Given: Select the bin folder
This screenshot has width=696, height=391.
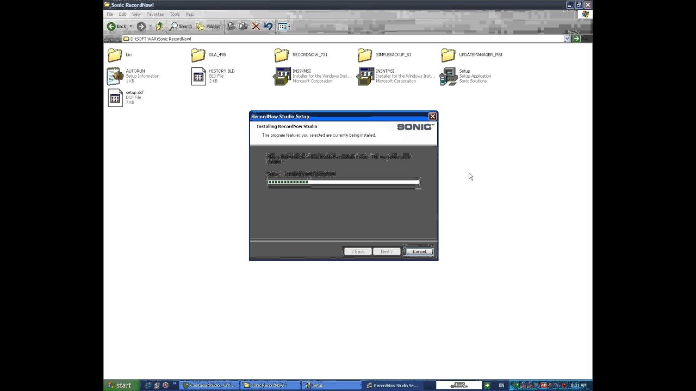Looking at the screenshot, I should click(120, 55).
